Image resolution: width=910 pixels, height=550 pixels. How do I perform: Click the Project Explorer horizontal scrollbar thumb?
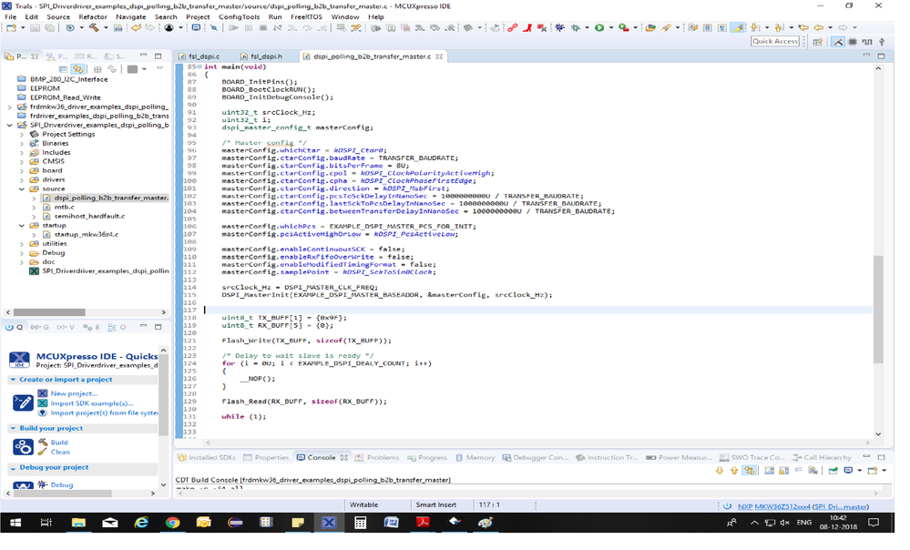coord(49,312)
